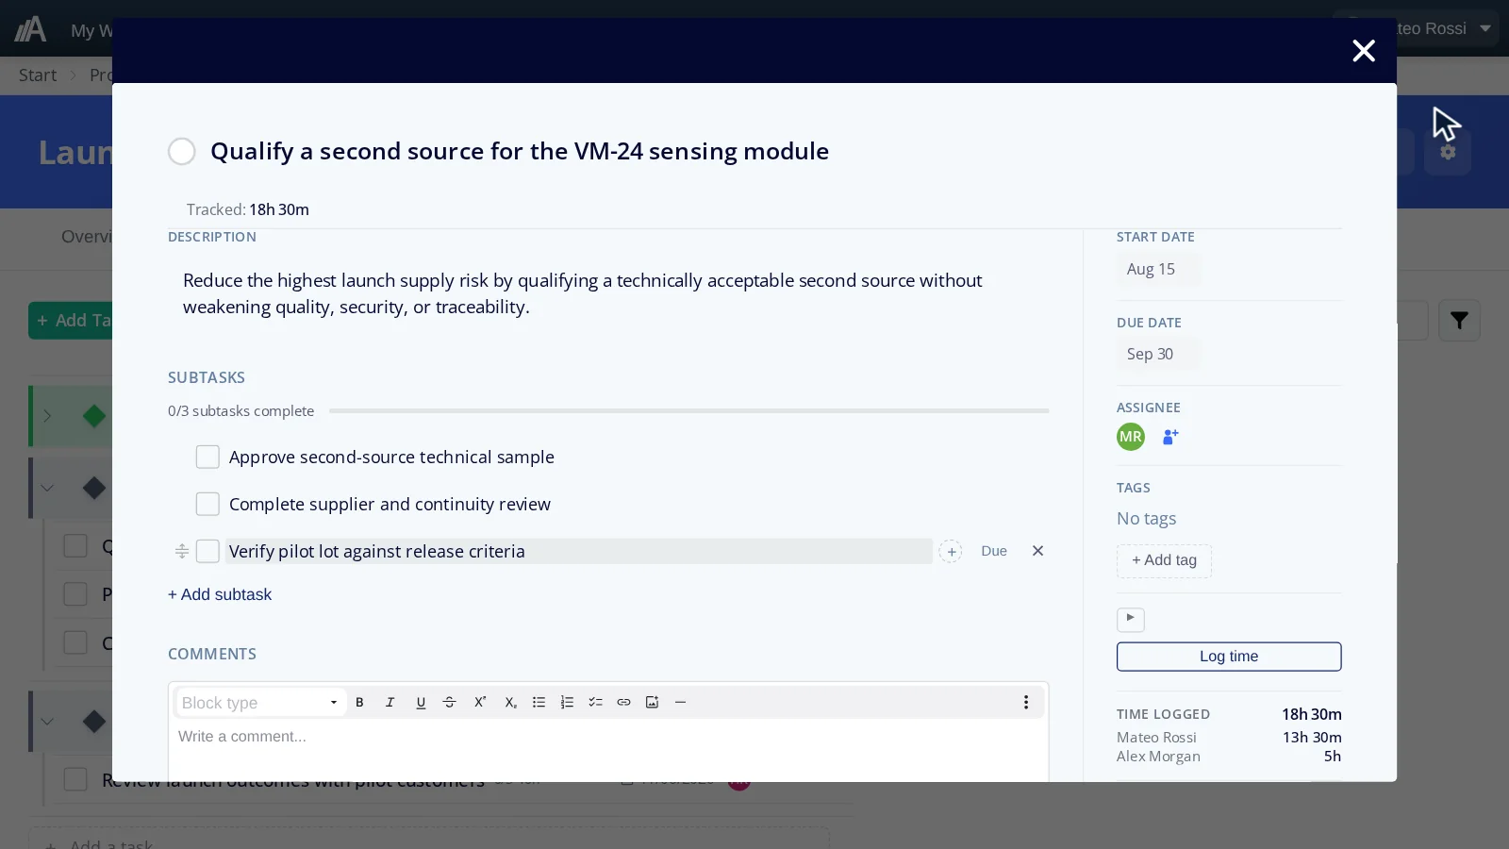Click the MR assignee avatar
Image resolution: width=1509 pixels, height=849 pixels.
pos(1131,437)
